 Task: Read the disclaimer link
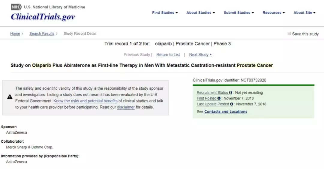[126, 107]
